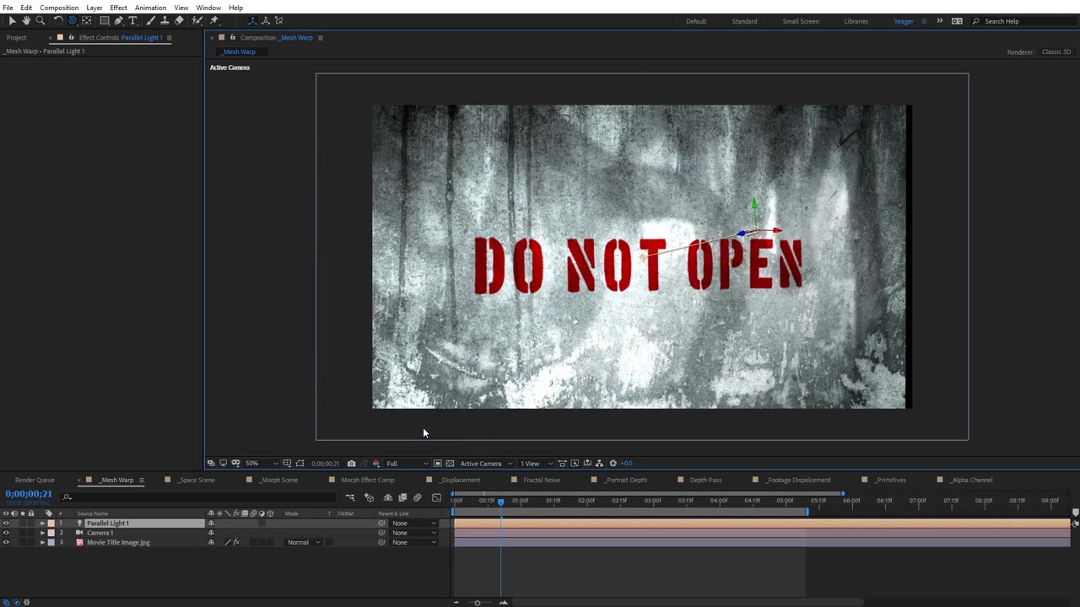Toggle visibility of the Camera 1 layer
This screenshot has width=1080, height=607.
pyautogui.click(x=6, y=533)
